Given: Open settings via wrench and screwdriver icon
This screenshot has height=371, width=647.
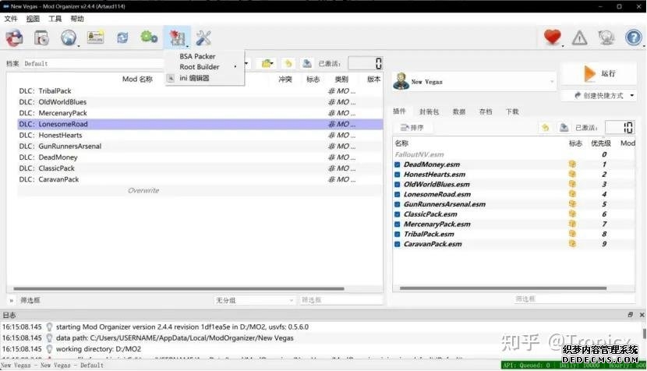Looking at the screenshot, I should [x=203, y=37].
